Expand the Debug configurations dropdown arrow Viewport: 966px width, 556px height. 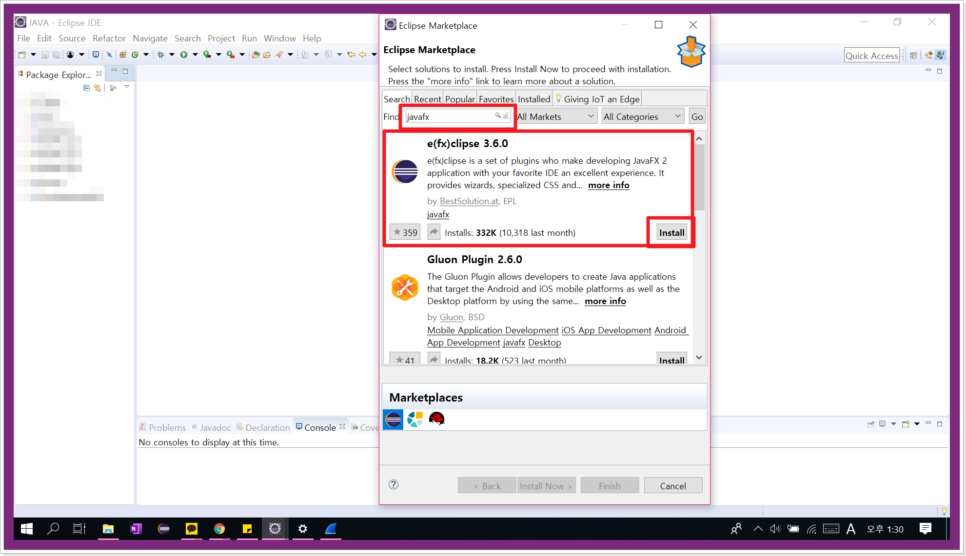pyautogui.click(x=172, y=55)
